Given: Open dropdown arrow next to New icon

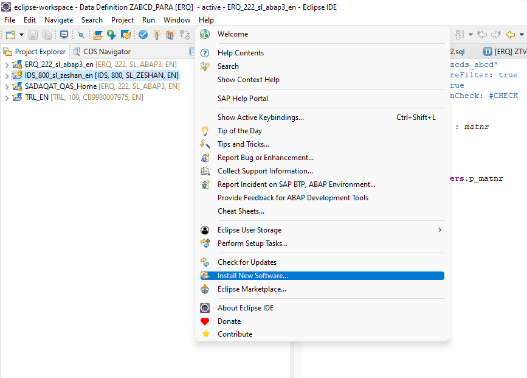Looking at the screenshot, I should [21, 35].
